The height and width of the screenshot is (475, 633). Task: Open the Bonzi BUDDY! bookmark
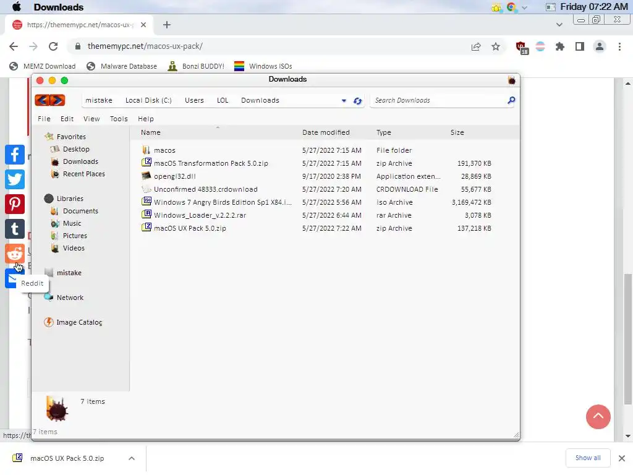pyautogui.click(x=196, y=66)
